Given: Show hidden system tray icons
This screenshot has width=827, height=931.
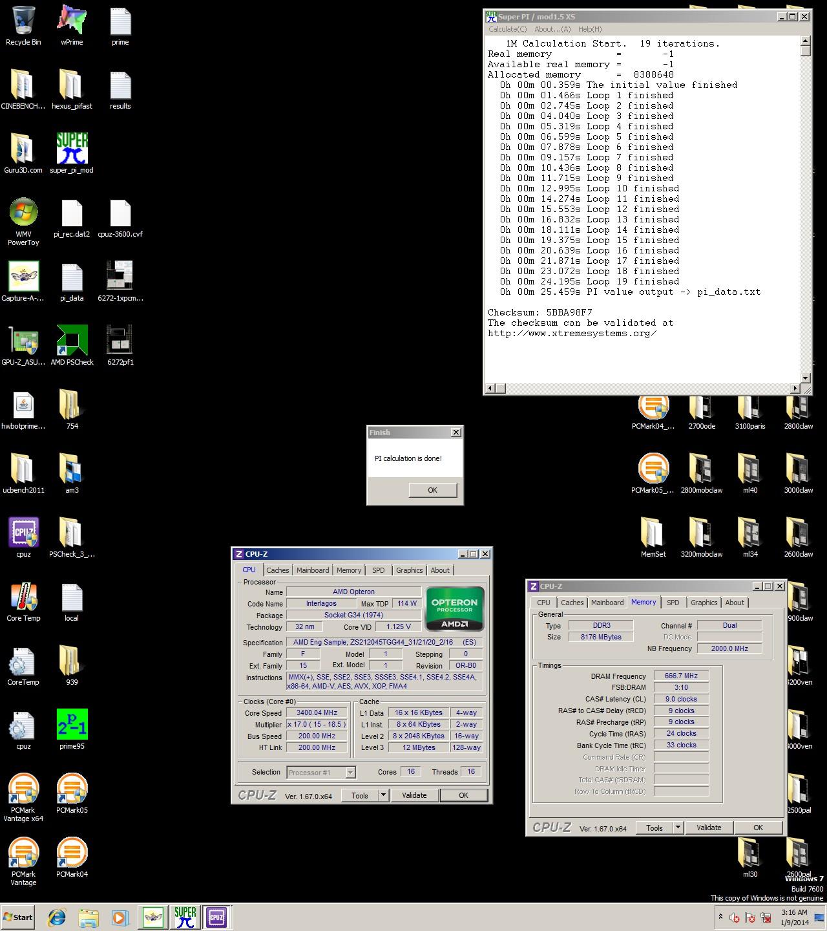Looking at the screenshot, I should (720, 917).
